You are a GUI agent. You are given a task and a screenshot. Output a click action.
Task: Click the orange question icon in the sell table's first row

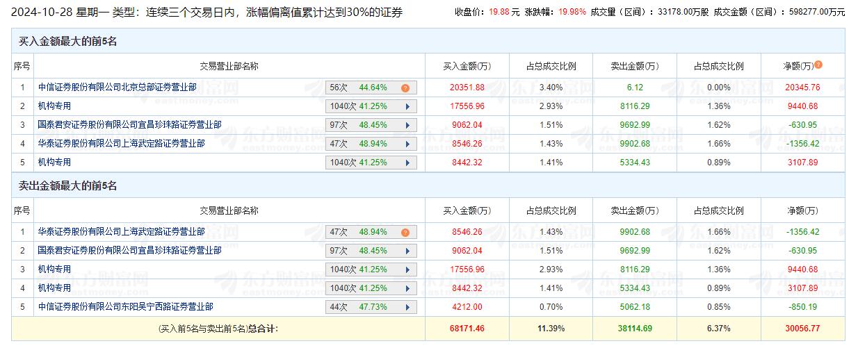click(405, 233)
